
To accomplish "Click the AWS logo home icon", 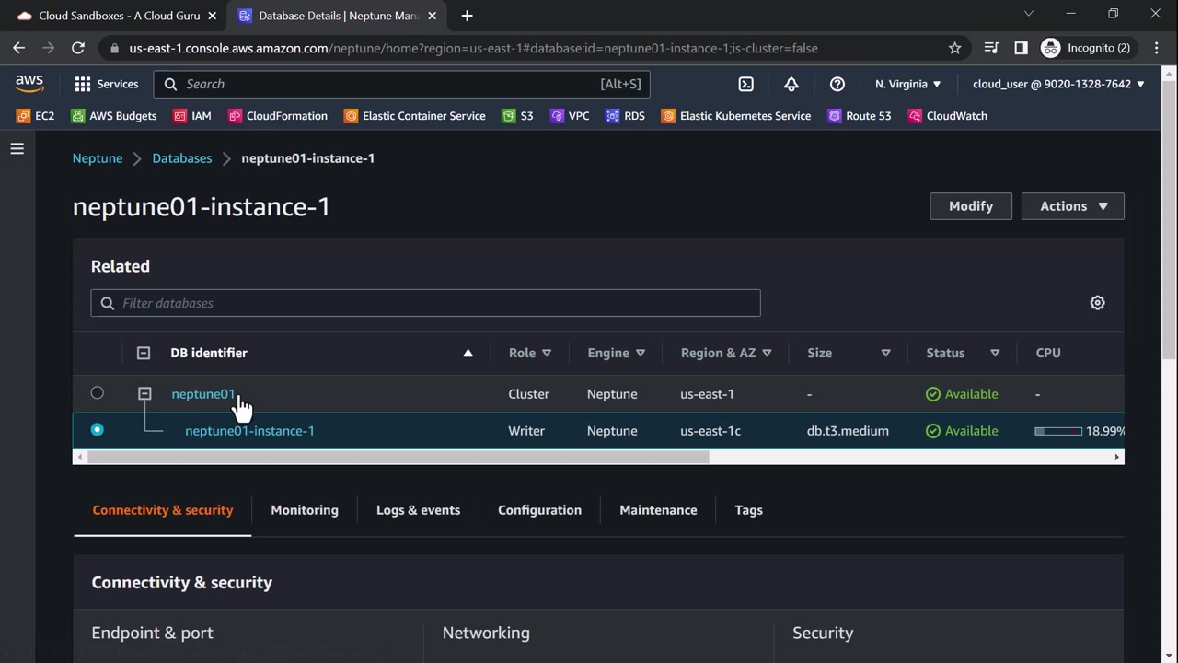I will pyautogui.click(x=29, y=84).
